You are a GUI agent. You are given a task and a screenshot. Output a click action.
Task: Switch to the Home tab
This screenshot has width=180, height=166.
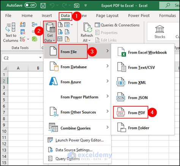pos(27,16)
